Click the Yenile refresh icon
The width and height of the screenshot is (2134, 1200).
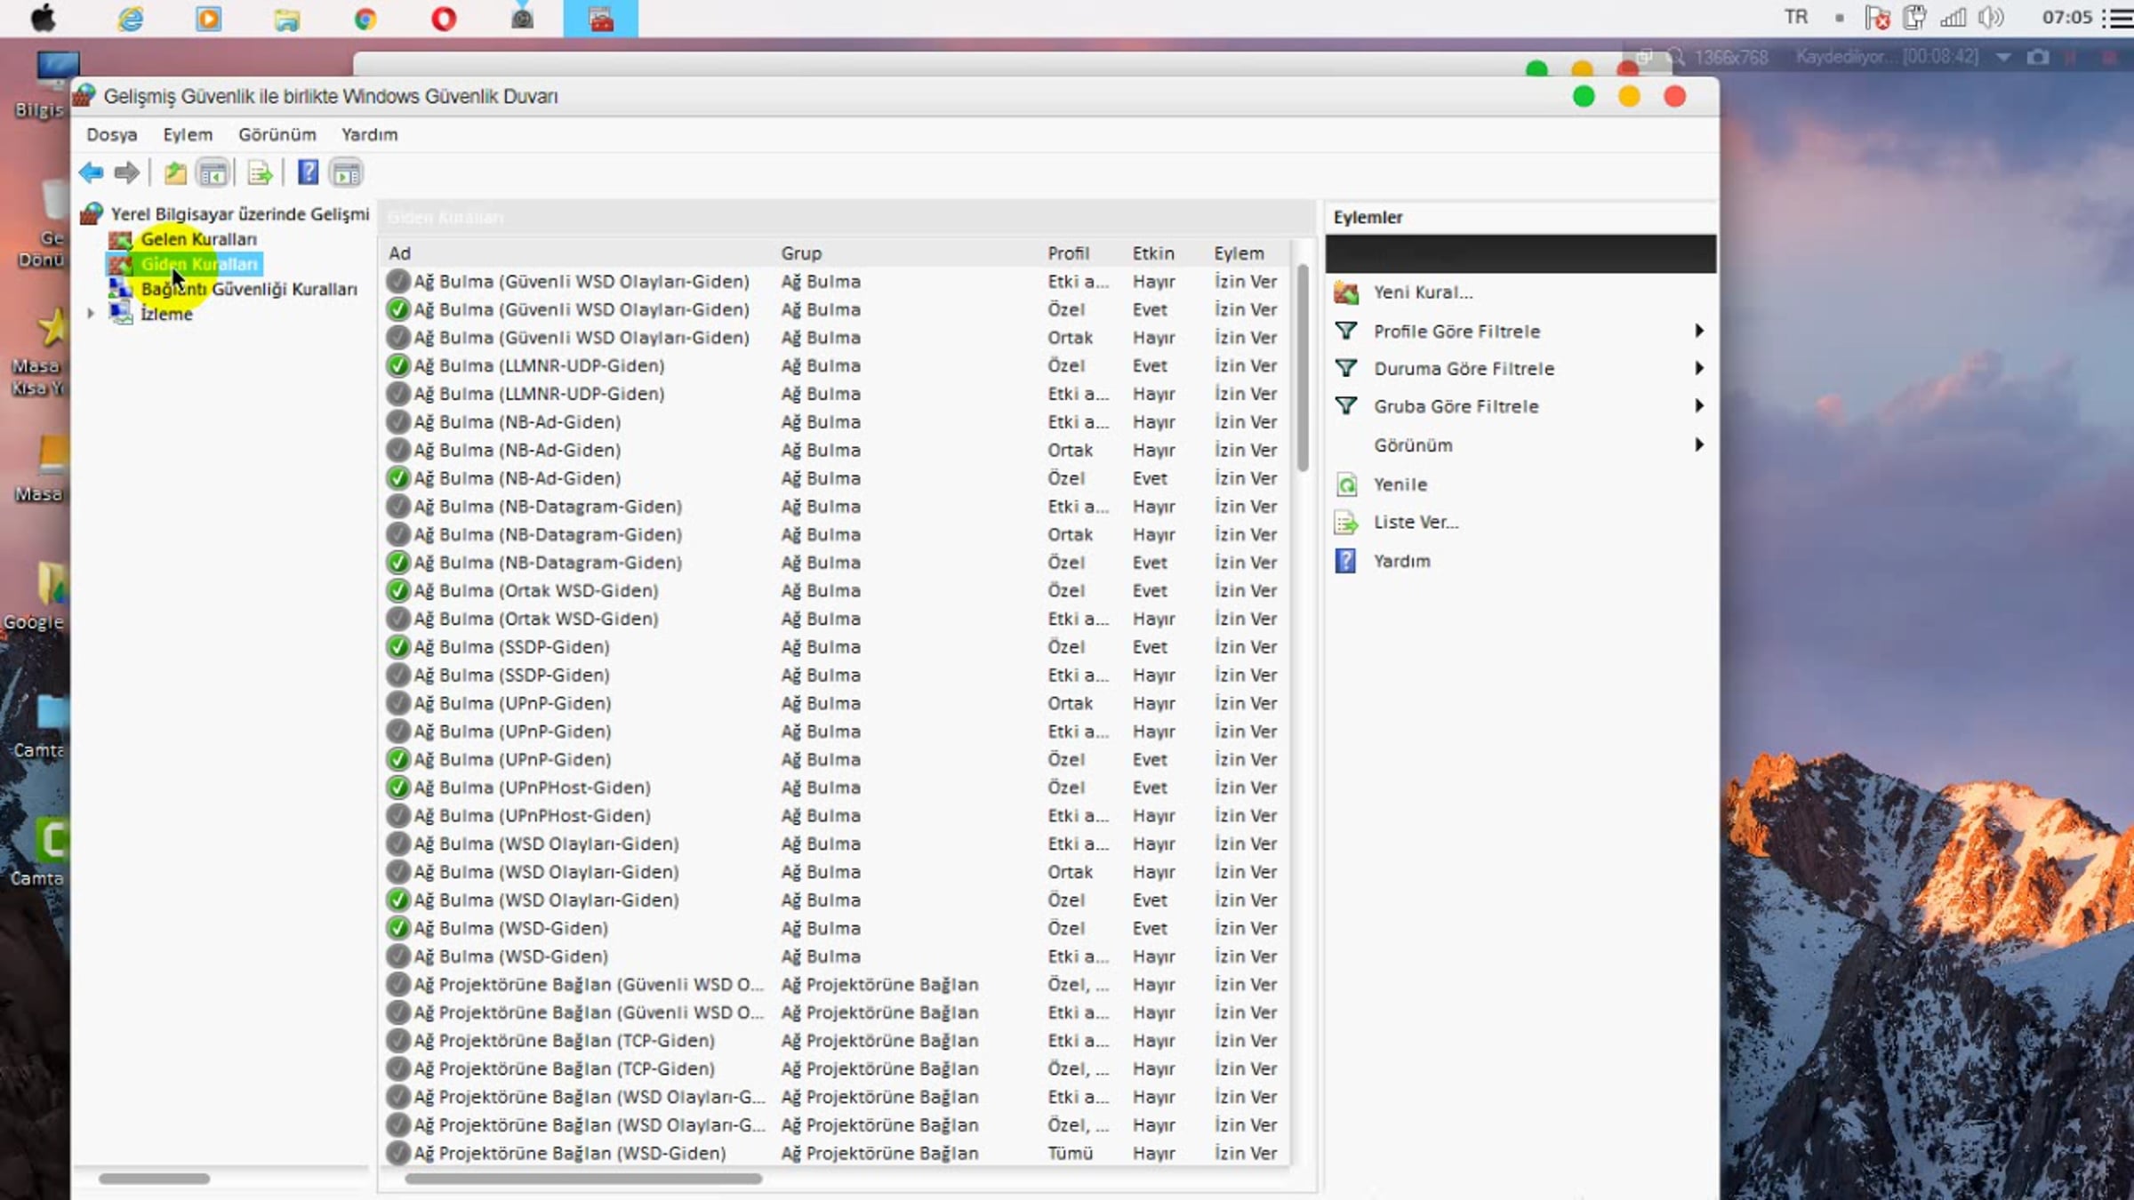coord(1346,484)
